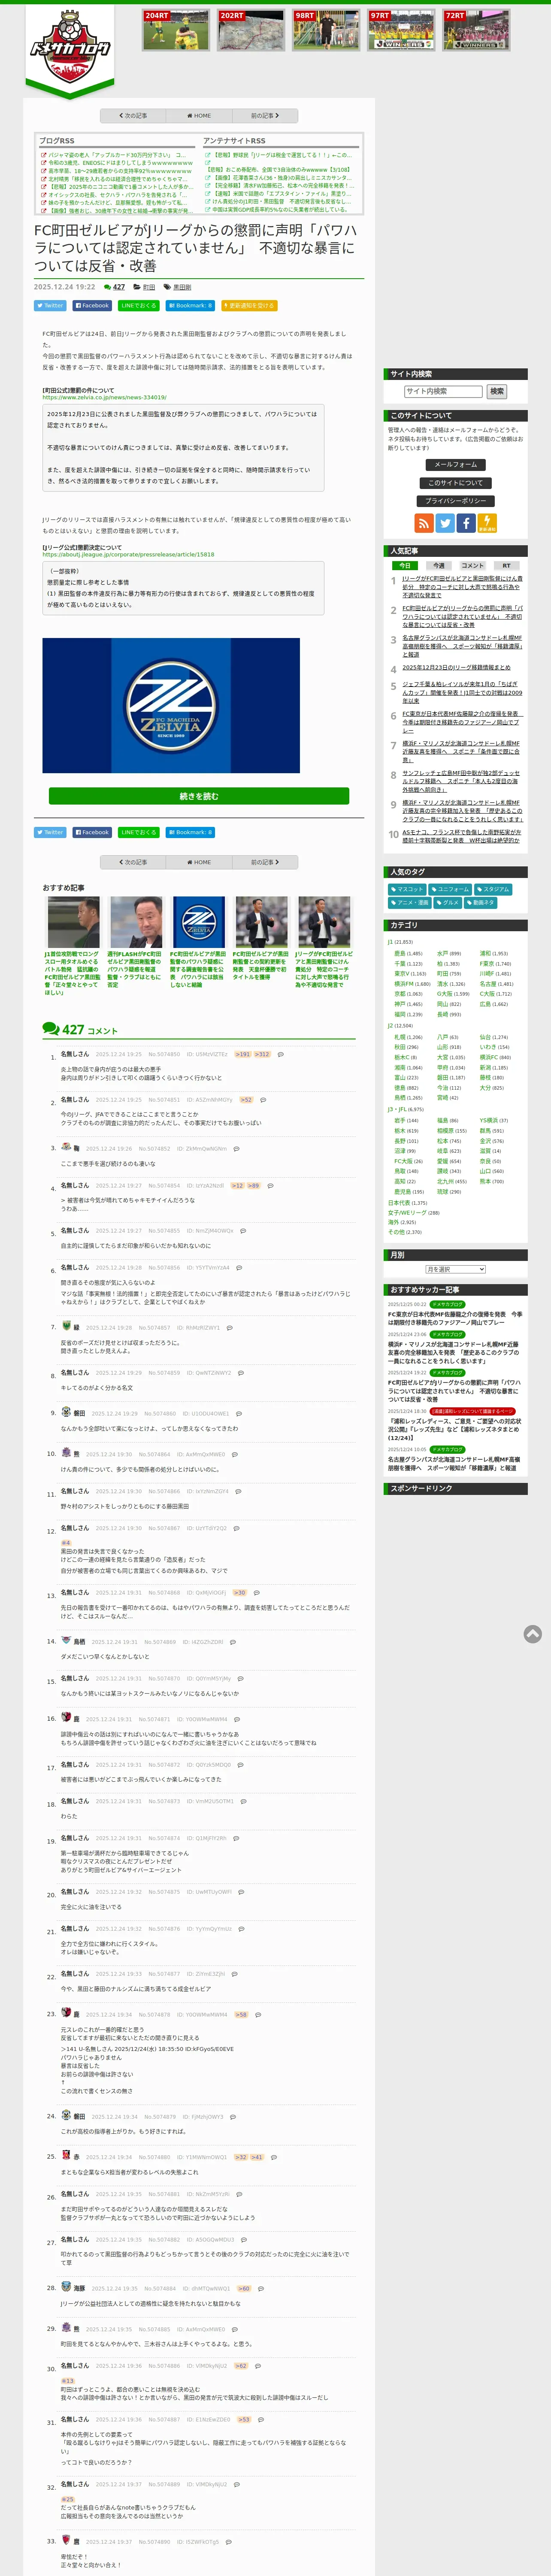This screenshot has width=551, height=2576.
Task: Click the >>191 reply link on comment 1
Action: coord(243,1054)
